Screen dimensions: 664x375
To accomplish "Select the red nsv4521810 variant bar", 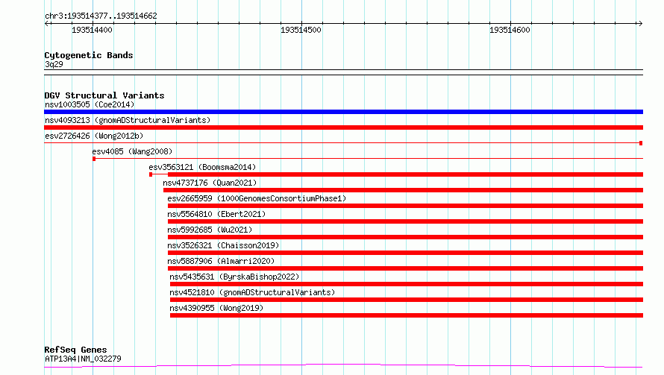I will pos(407,300).
